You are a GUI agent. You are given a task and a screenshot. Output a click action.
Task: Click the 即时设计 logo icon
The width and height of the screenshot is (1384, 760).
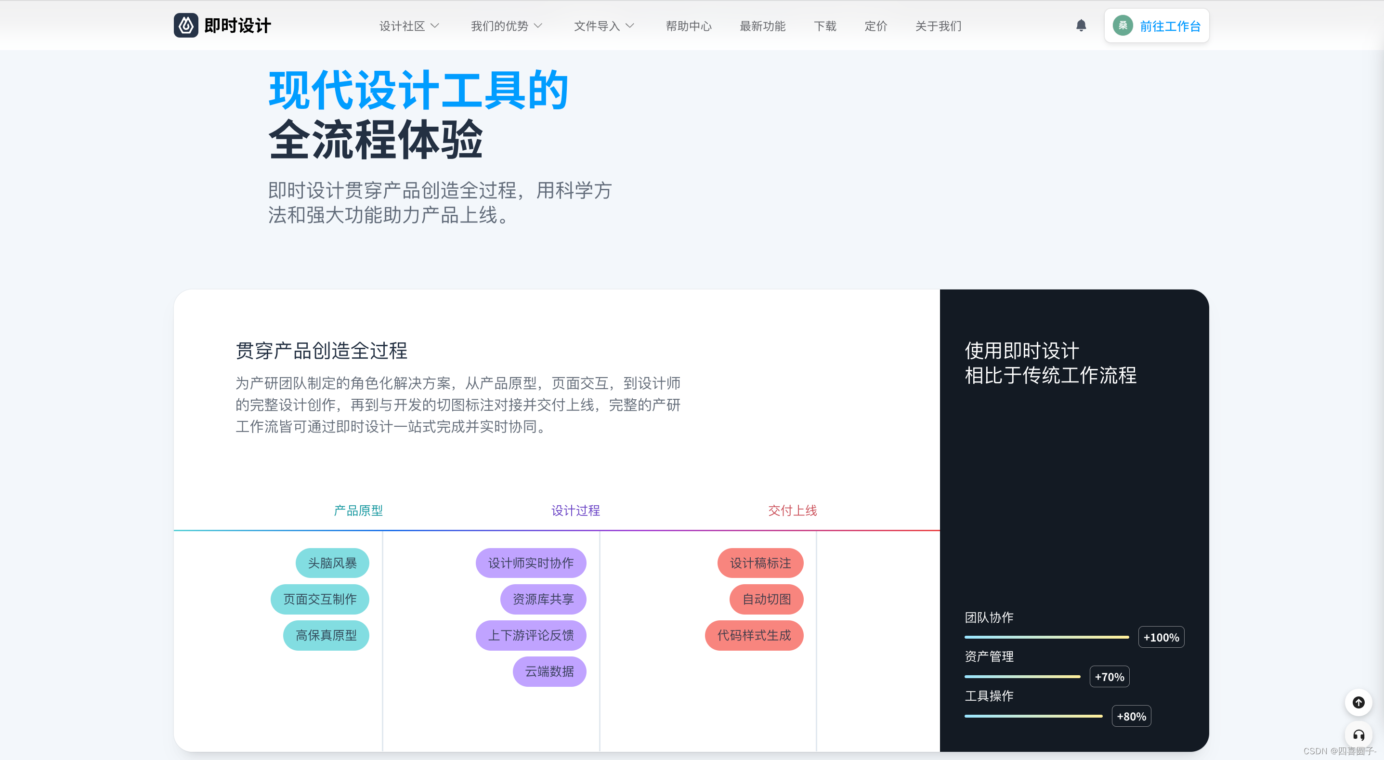(186, 25)
